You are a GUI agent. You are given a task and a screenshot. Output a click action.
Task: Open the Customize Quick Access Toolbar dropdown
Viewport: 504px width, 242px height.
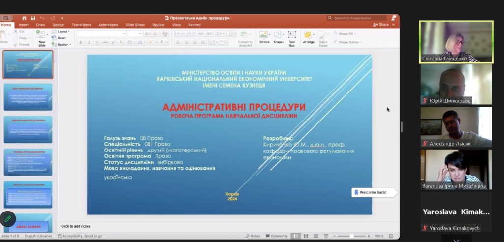pyautogui.click(x=62, y=18)
